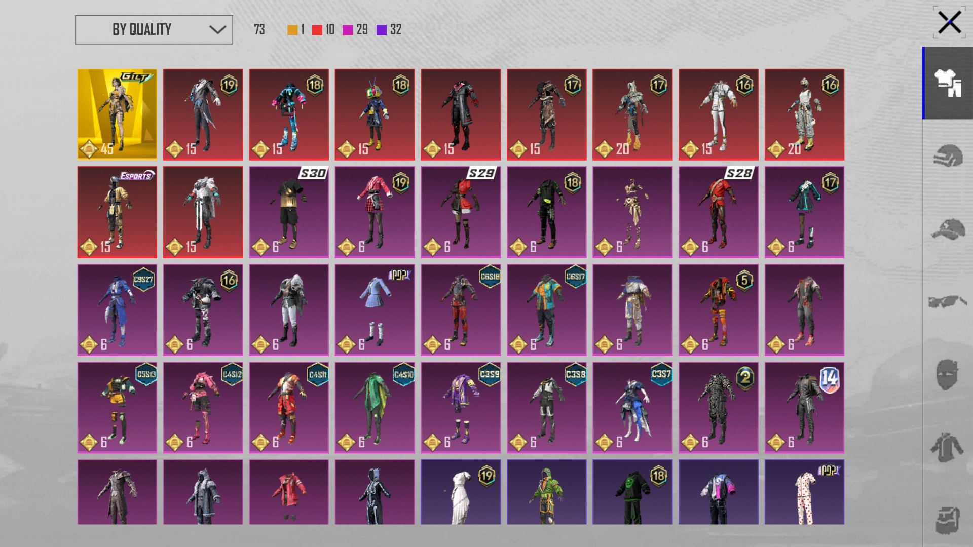Select the heart-print pajama POP outfit
973x547 pixels.
[x=805, y=492]
